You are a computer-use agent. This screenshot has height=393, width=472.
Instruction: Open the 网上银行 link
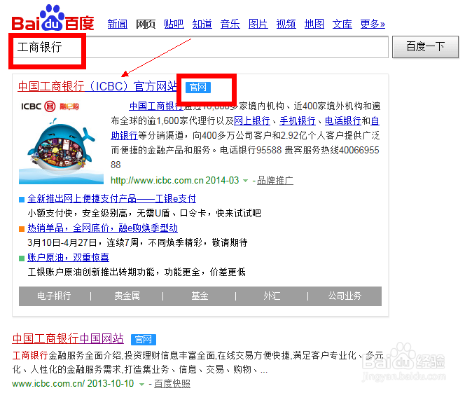[252, 120]
